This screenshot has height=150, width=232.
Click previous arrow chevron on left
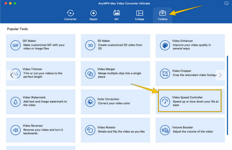[x=12, y=75]
